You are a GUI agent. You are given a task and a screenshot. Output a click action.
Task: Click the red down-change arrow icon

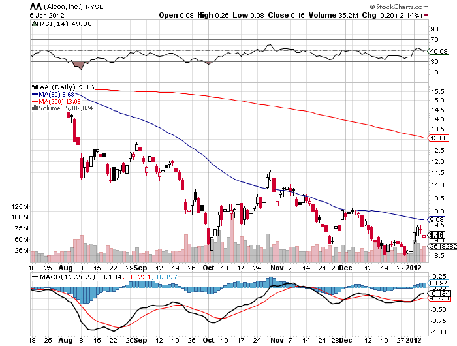(x=426, y=16)
